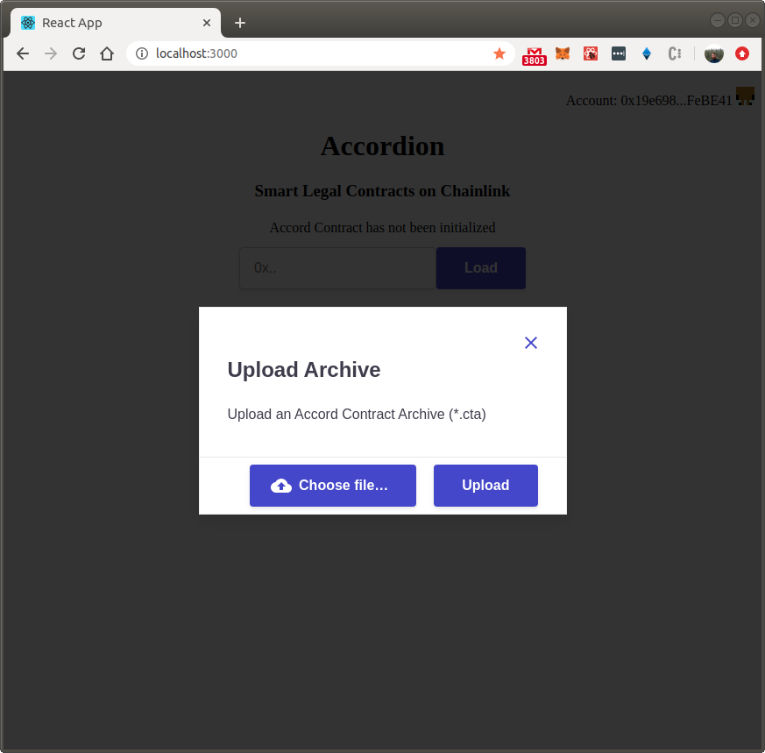Screen dimensions: 765x753
Task: Click 'Smart Legal Contracts on Chainlink' subtitle
Action: point(382,191)
